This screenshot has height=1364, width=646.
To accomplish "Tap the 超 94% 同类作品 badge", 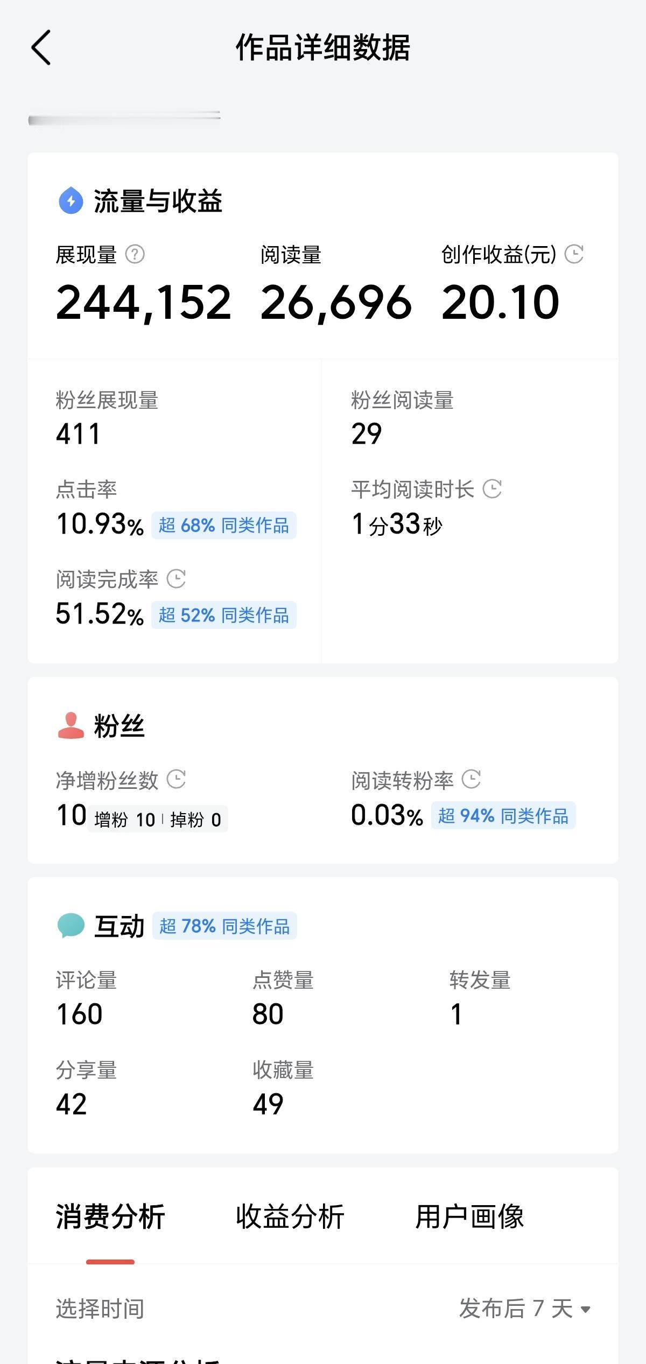I will [x=503, y=815].
